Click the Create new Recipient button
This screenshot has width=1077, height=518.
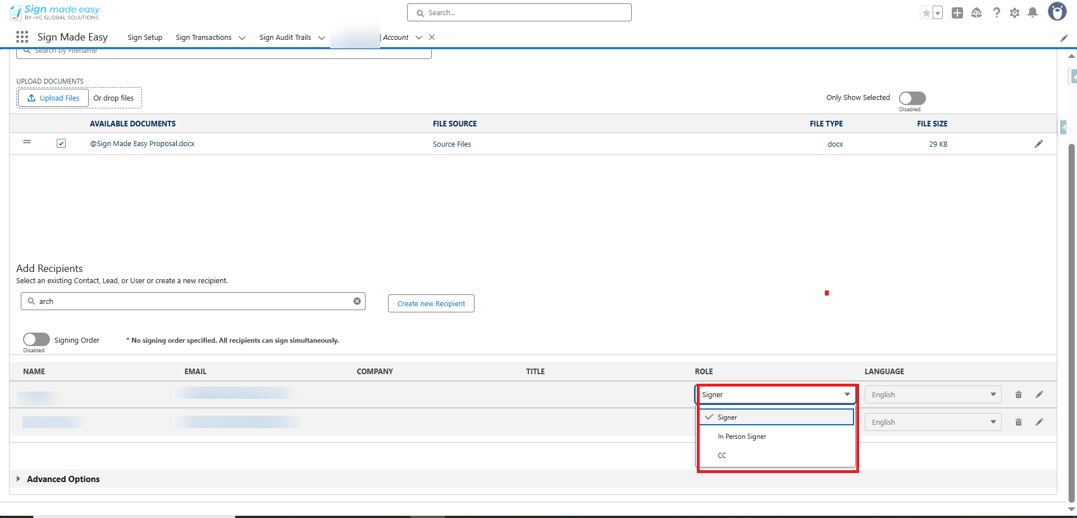coord(431,303)
